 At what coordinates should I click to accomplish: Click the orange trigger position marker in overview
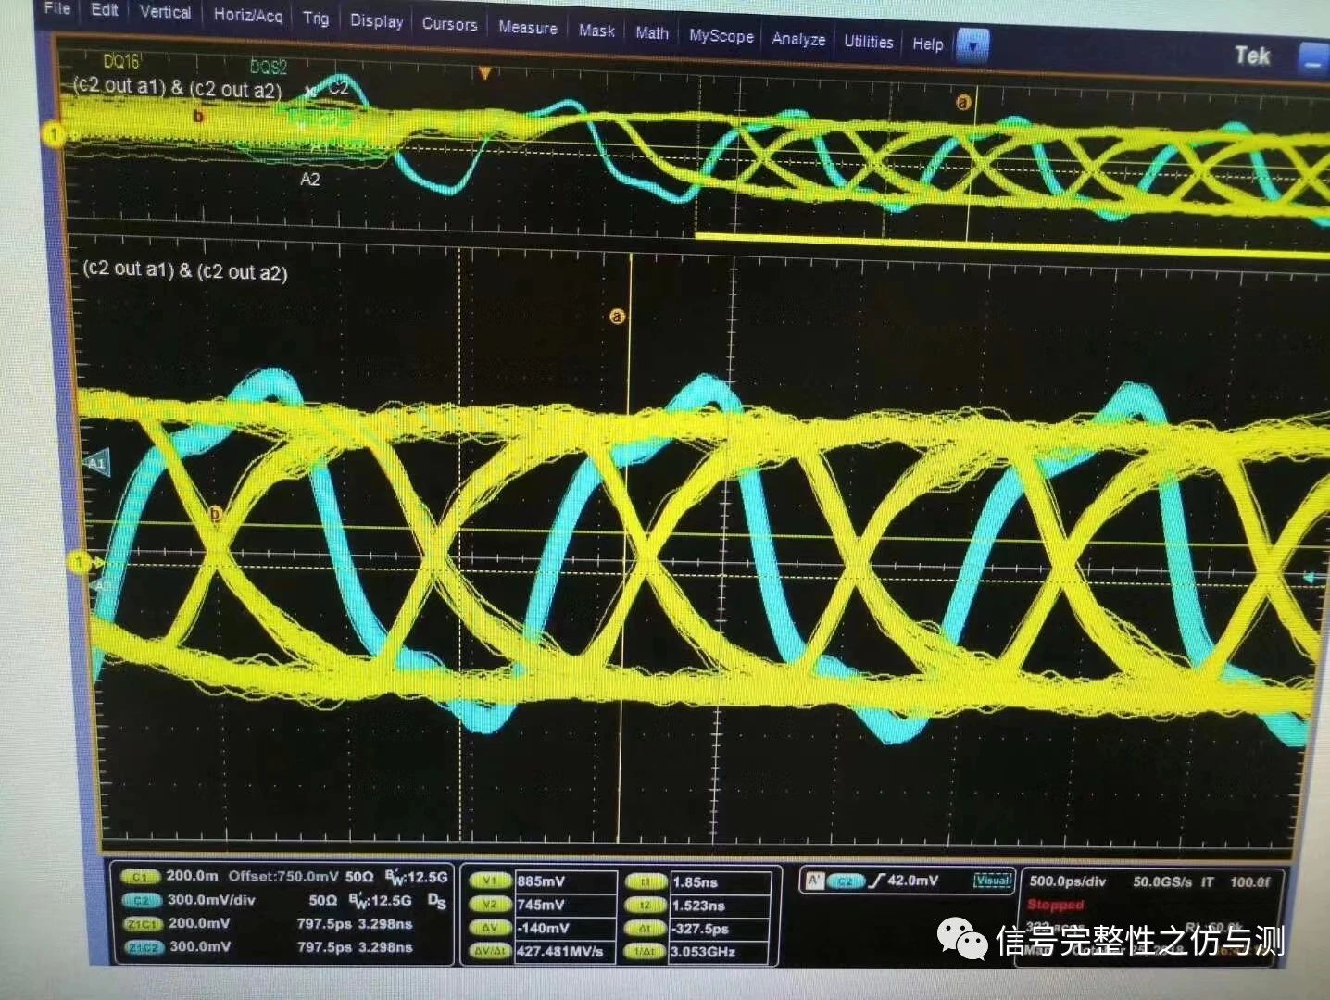[x=483, y=73]
